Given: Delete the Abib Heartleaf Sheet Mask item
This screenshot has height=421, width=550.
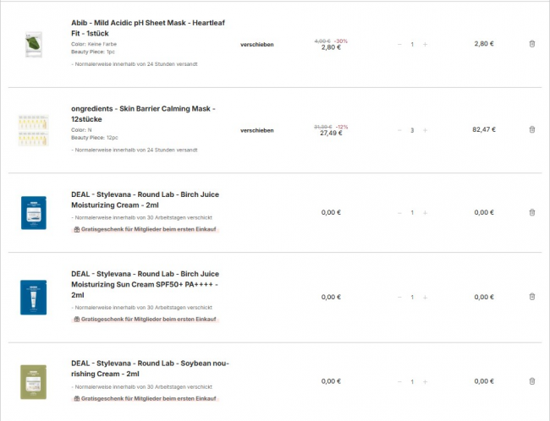Looking at the screenshot, I should click(x=531, y=43).
